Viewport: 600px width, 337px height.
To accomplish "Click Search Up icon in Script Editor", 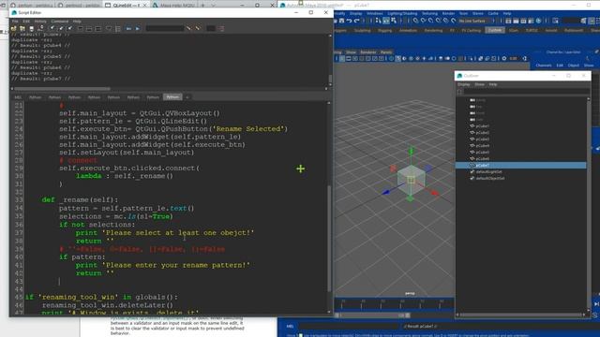I will point(198,28).
